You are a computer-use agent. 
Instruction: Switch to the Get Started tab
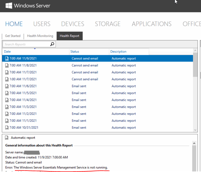13,36
